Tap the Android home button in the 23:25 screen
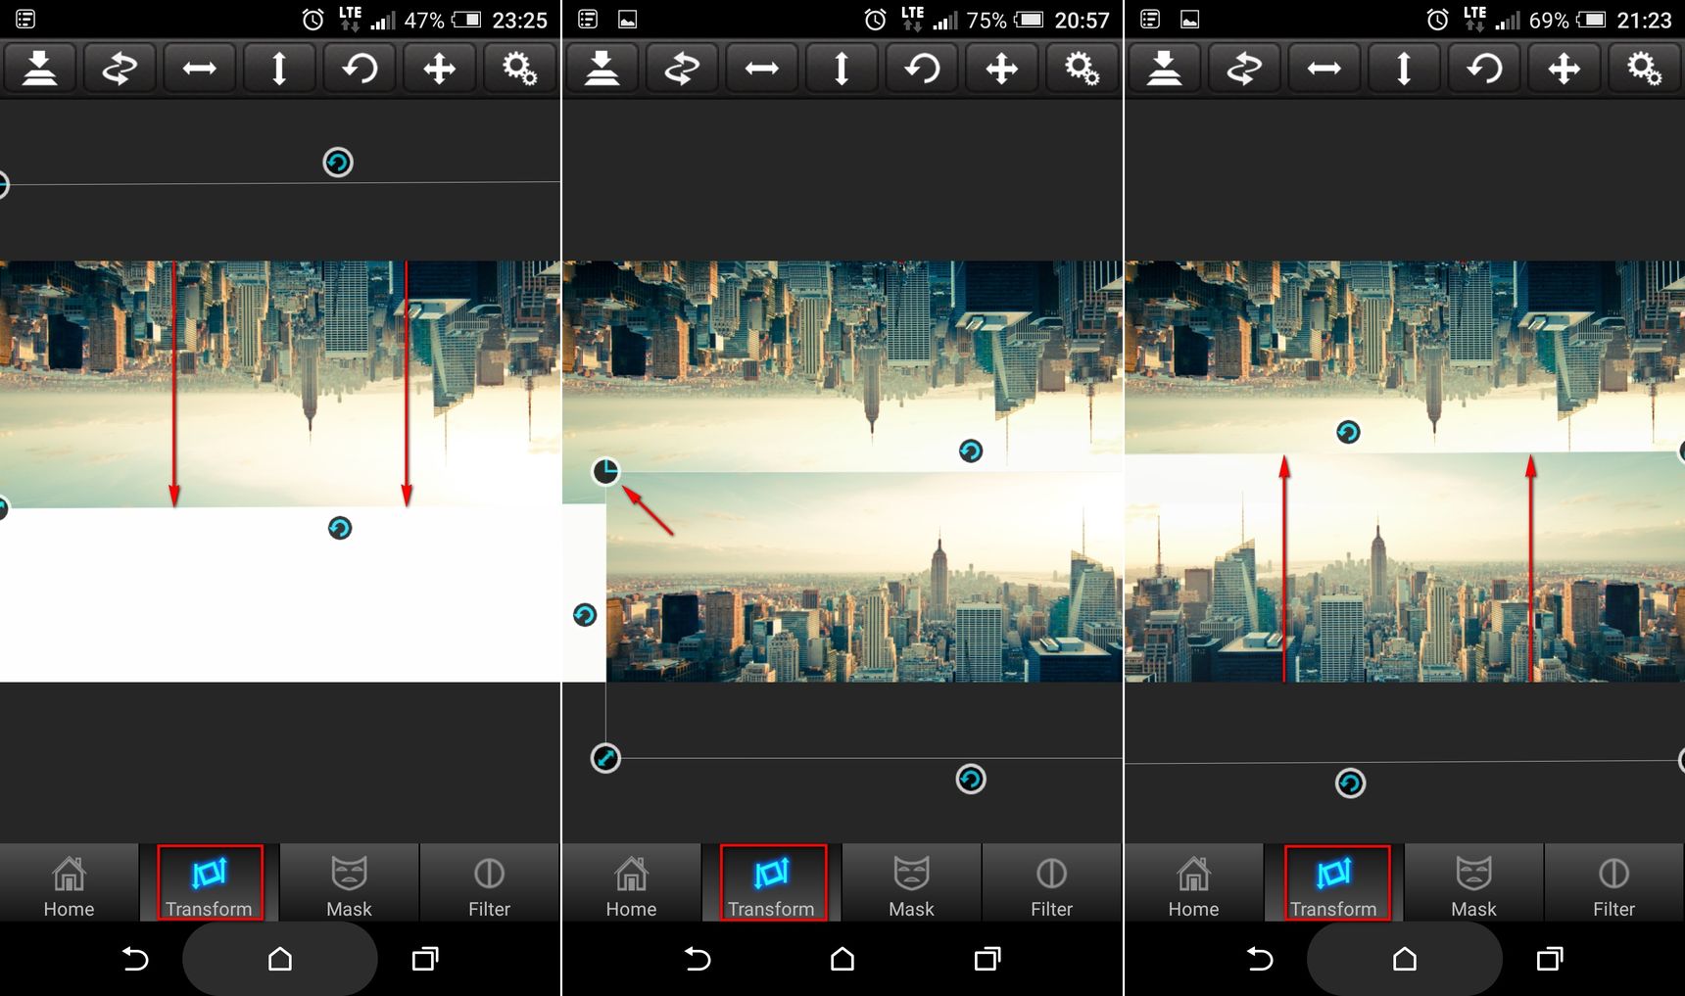 pos(280,959)
